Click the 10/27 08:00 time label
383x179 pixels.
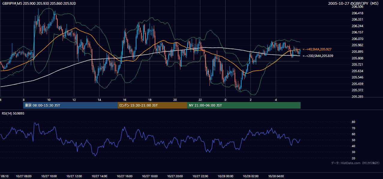(x=23, y=176)
